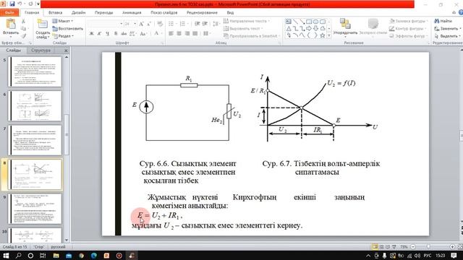The image size is (463, 260).
Task: Toggle Underline (Ч) formatting
Action: [108, 34]
